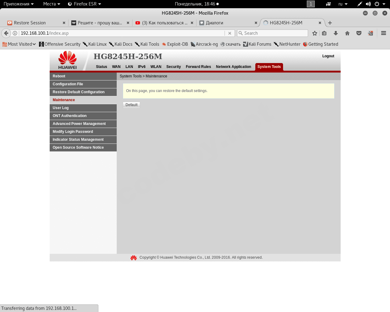Screen dimensions: 390x312
Task: Open Configuration File sidebar page
Action: (x=83, y=84)
